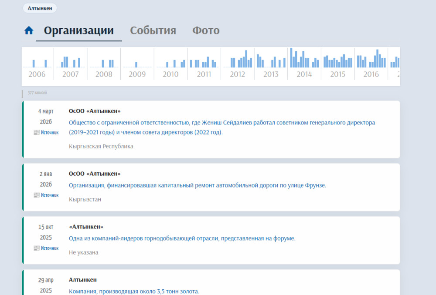
Task: Click the ОсОО «Алтынкен» title dated 4 март
Action: (x=95, y=111)
